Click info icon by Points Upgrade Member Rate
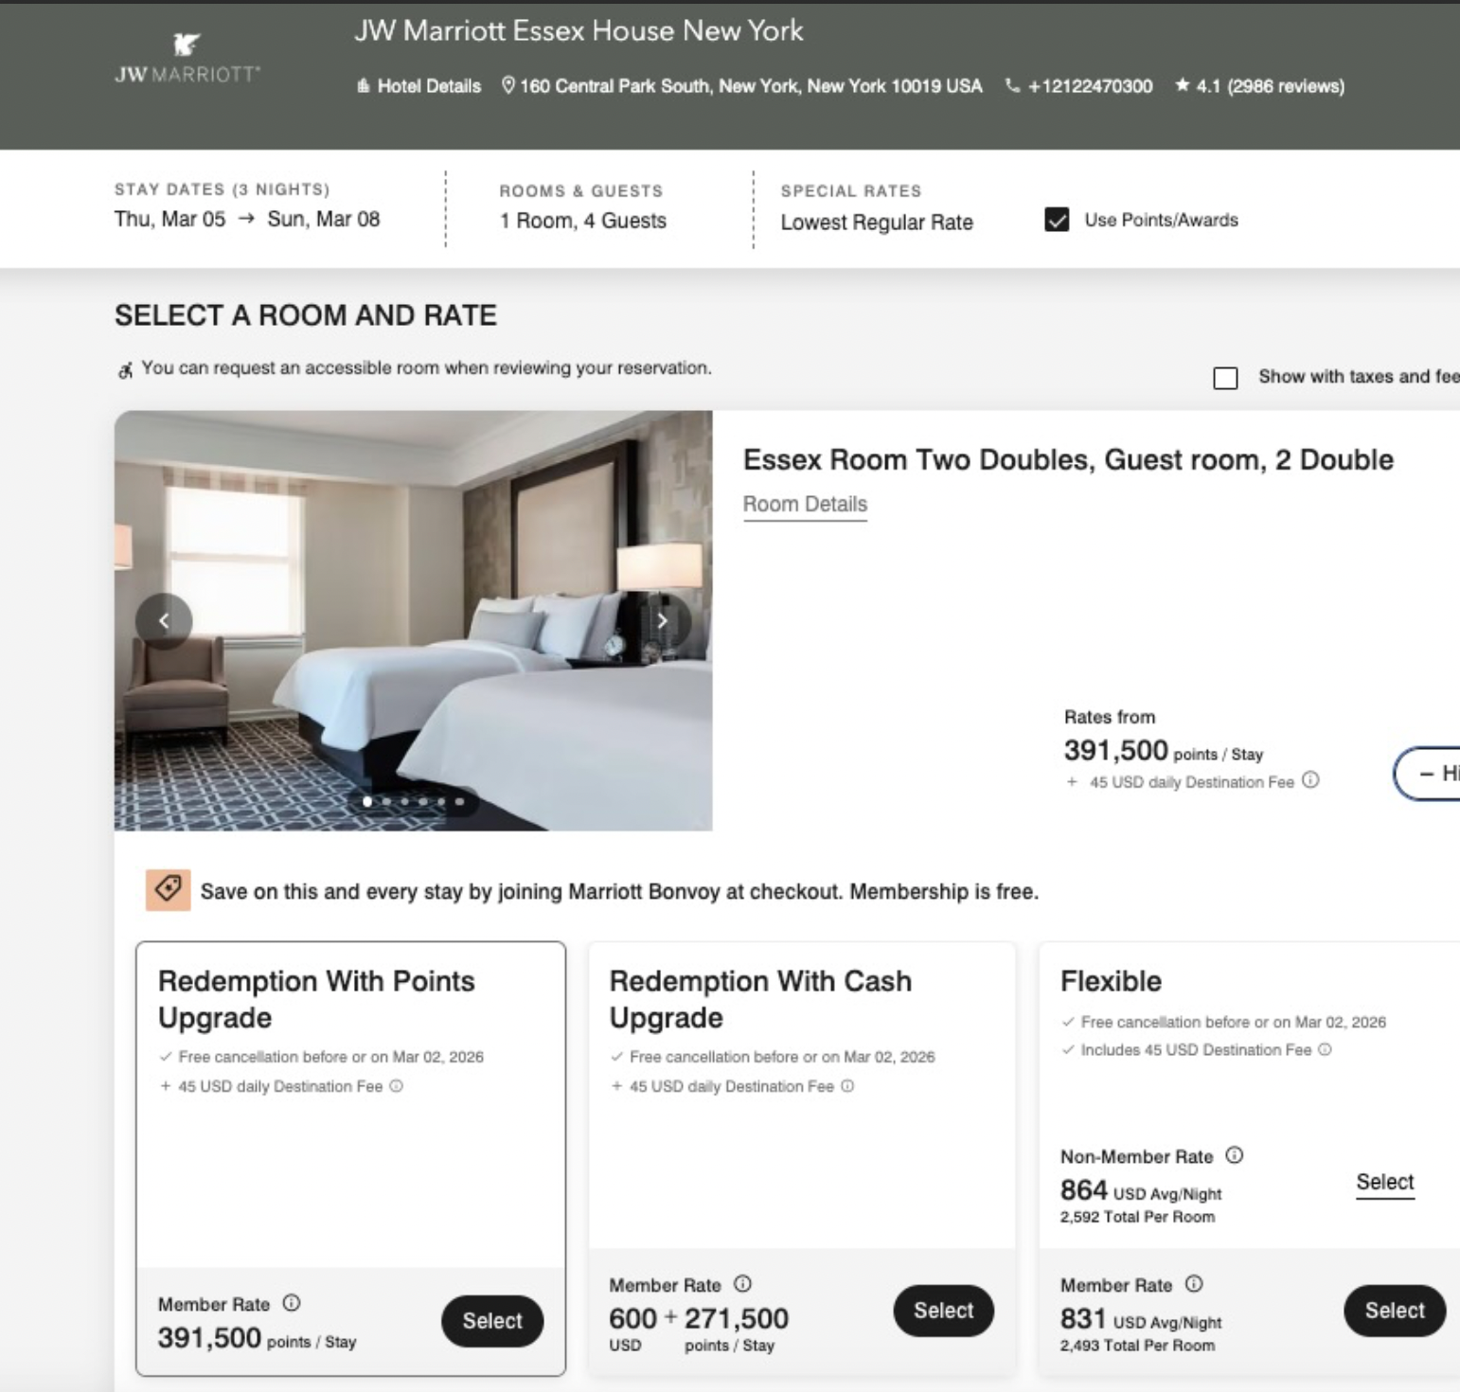Viewport: 1460px width, 1392px height. click(x=292, y=1303)
